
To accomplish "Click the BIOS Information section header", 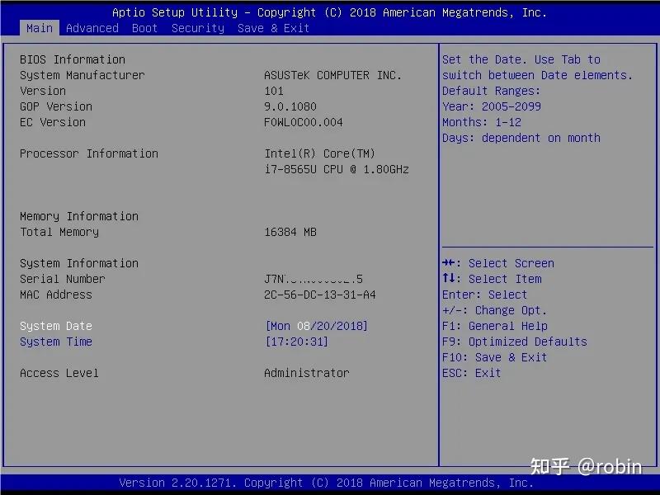I will (x=73, y=59).
